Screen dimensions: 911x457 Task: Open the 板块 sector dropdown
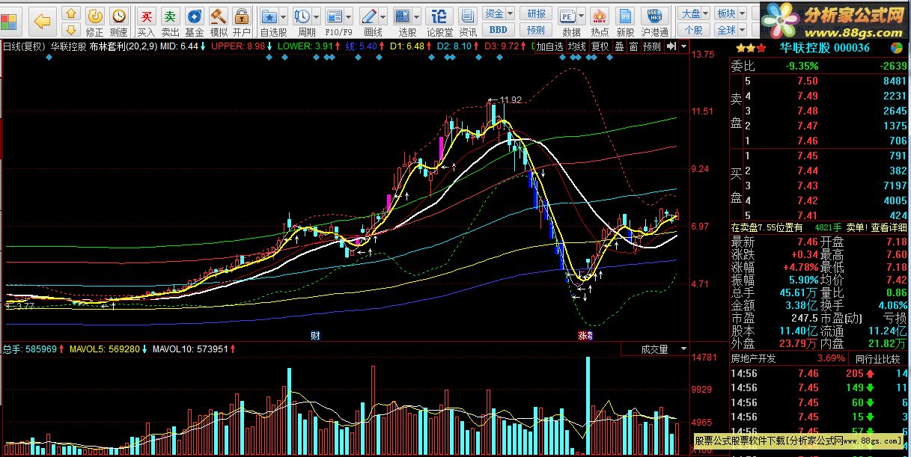(730, 13)
